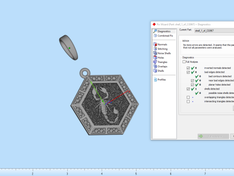This screenshot has height=176, width=234.
Task: Open the Normals fix icon
Action: tap(155, 44)
